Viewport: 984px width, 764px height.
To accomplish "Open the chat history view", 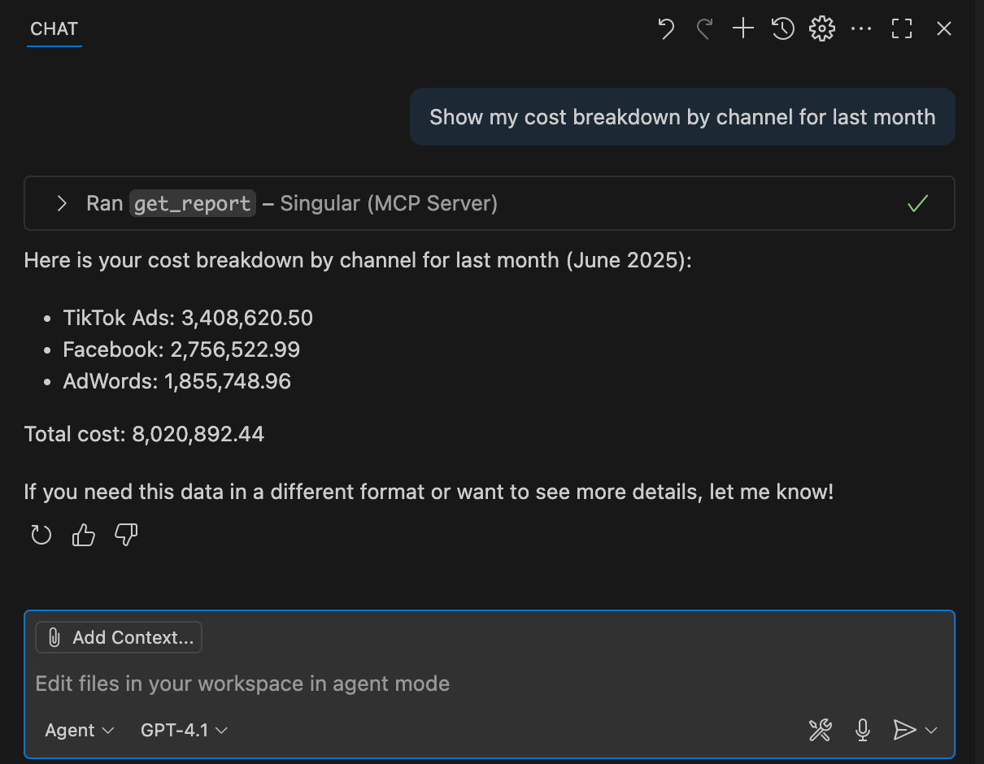I will click(x=782, y=28).
